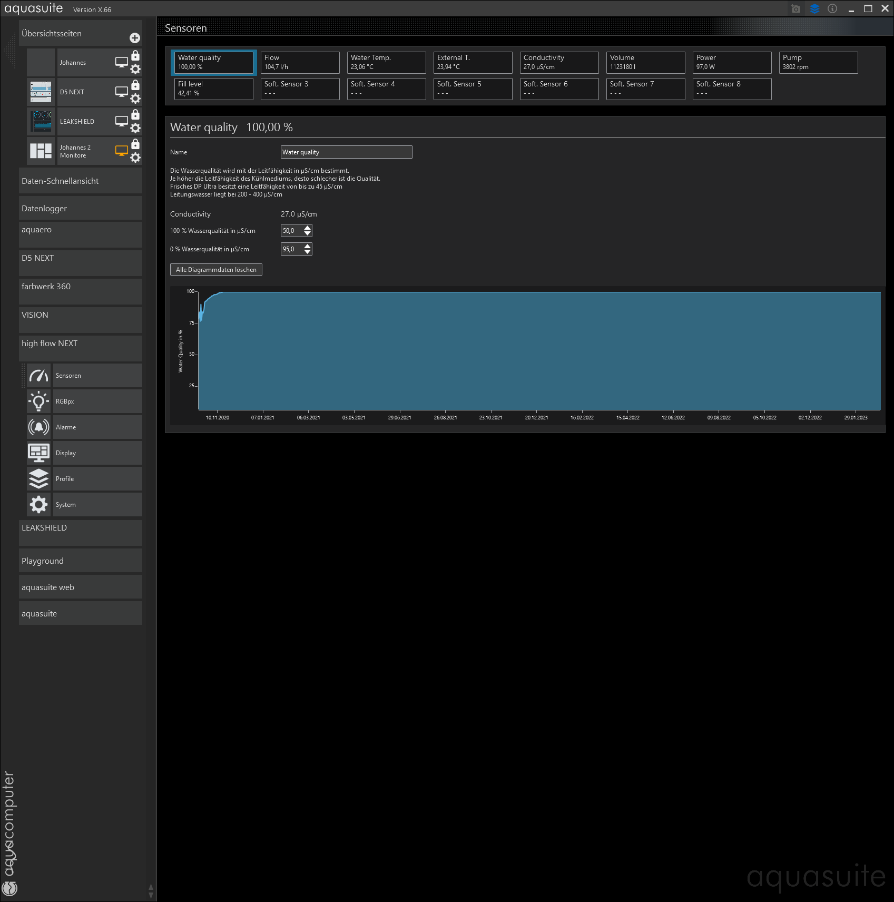The height and width of the screenshot is (902, 894).
Task: Open the Profile layers icon
Action: click(38, 479)
